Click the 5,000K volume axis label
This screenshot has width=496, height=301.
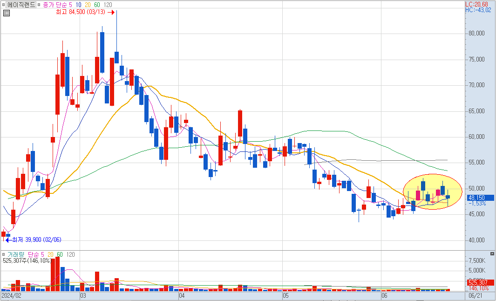pos(477,270)
